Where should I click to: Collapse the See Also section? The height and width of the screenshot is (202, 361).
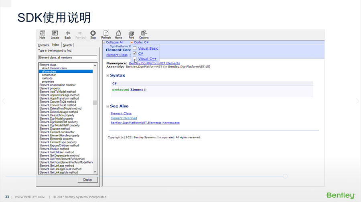pyautogui.click(x=107, y=106)
